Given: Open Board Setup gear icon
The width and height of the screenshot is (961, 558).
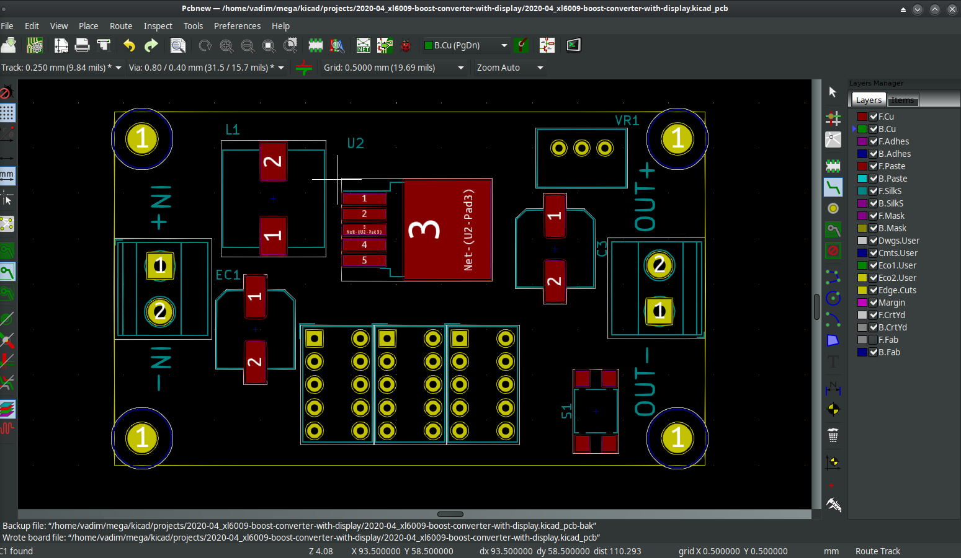Looking at the screenshot, I should pos(35,45).
